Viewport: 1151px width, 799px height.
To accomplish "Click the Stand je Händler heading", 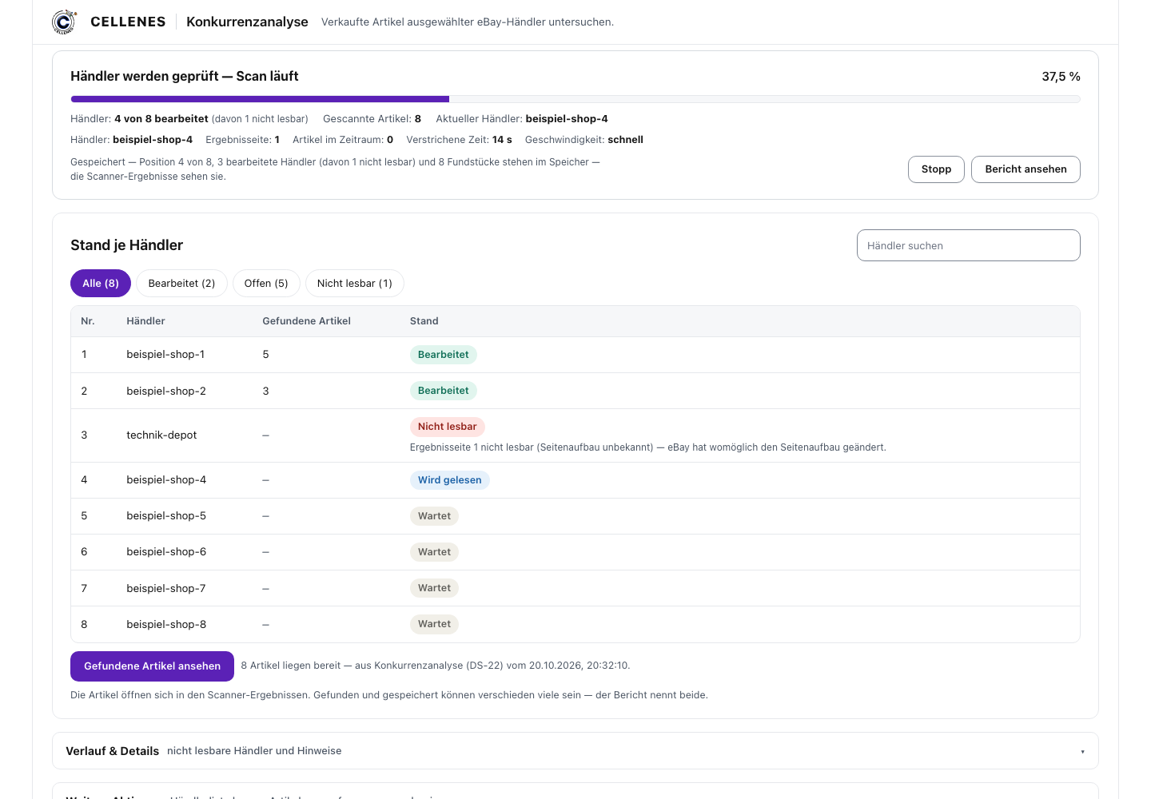I will coord(126,245).
